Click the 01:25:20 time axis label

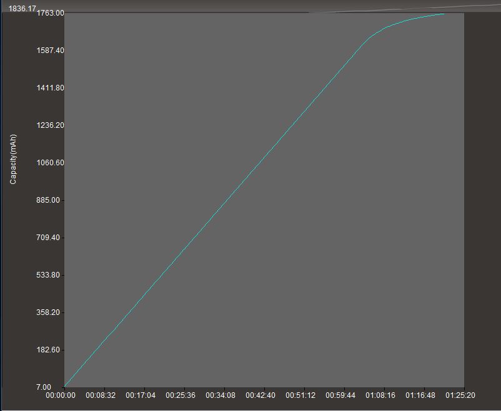(460, 395)
